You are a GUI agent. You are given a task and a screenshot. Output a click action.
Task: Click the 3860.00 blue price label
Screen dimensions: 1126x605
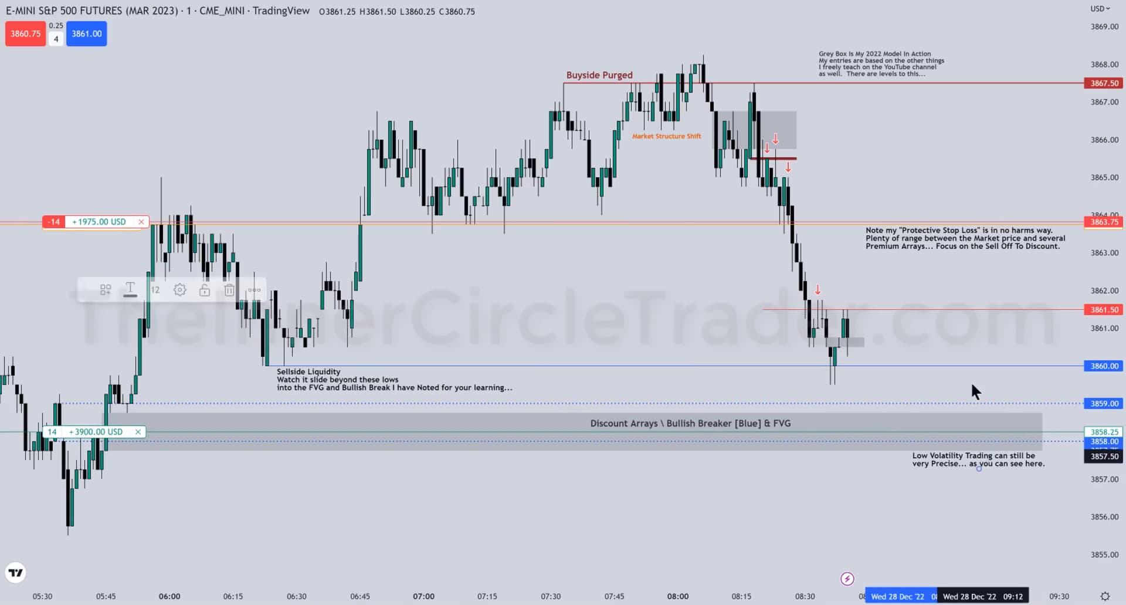pyautogui.click(x=1104, y=366)
